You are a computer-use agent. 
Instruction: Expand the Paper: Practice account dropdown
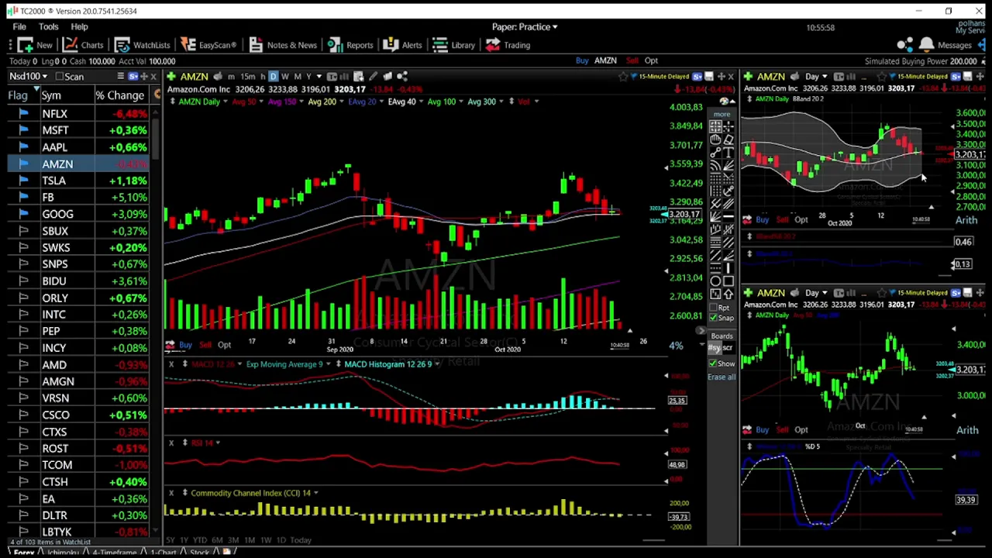point(525,27)
